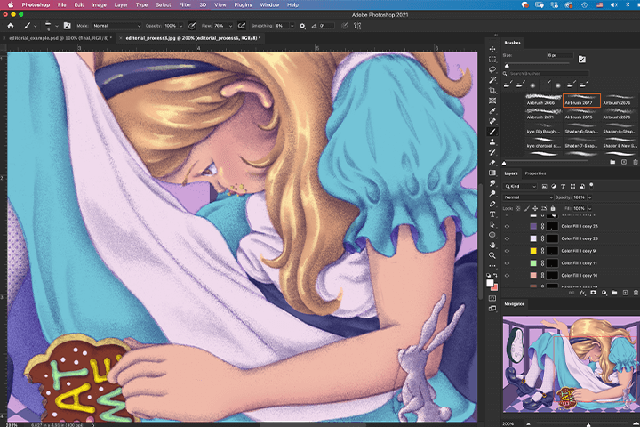This screenshot has width=640, height=427.
Task: Open the Smoothing value dropdown
Action: coord(292,26)
